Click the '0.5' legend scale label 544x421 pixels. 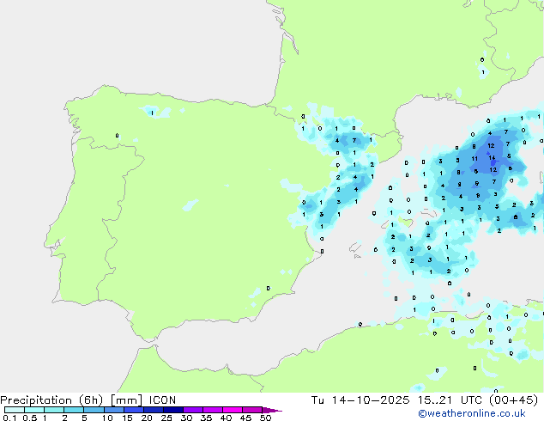click(29, 418)
